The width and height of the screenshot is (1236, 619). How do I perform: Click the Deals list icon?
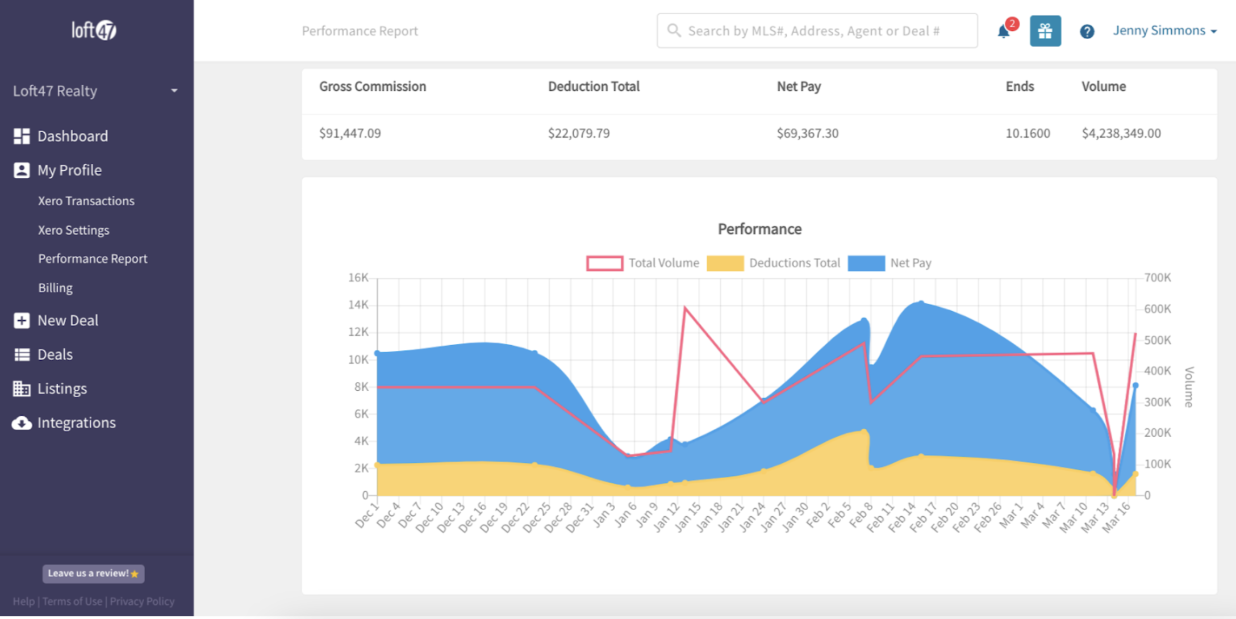[22, 354]
